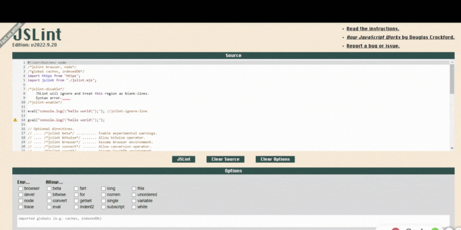Click the Fork on GitHub corner ribbon

tap(11, 34)
